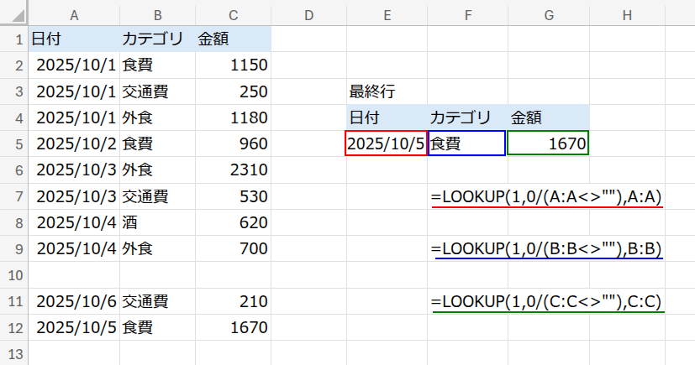
Task: Click cell B1 with カテゴリ header
Action: 157,39
